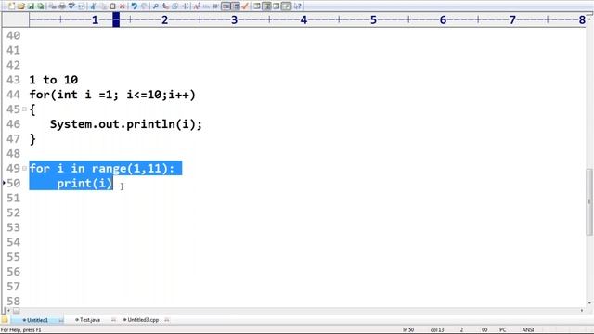Collapse the code fold at line 45
The width and height of the screenshot is (594, 334).
point(24,109)
